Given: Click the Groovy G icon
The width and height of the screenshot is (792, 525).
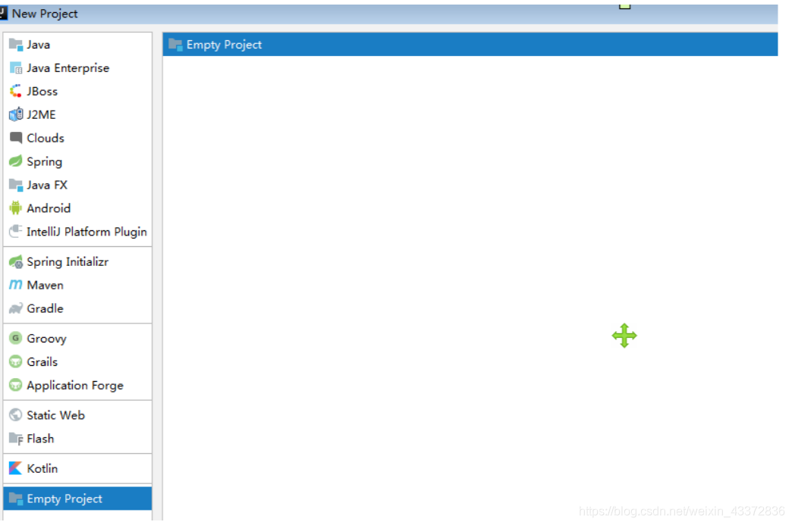Looking at the screenshot, I should tap(16, 338).
